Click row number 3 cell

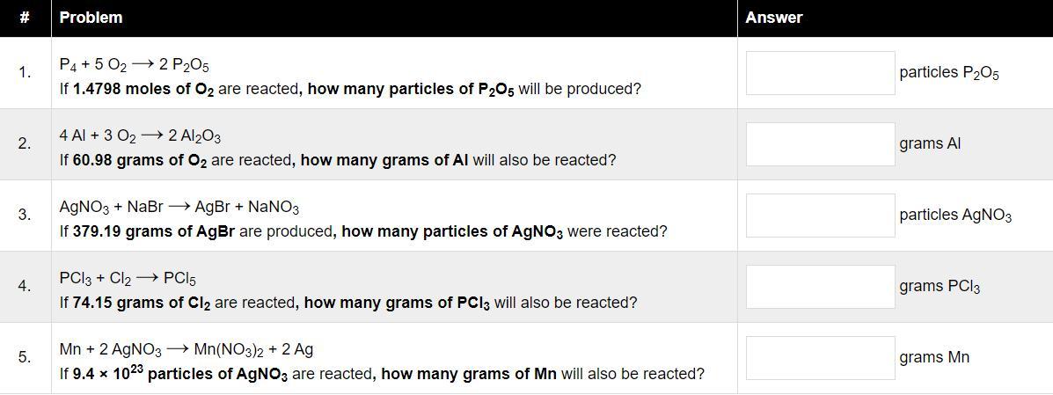[x=26, y=215]
